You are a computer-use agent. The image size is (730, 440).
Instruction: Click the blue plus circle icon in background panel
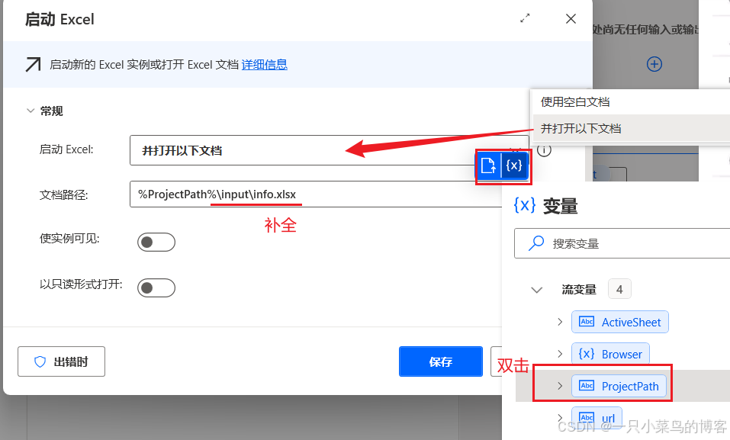pyautogui.click(x=654, y=64)
